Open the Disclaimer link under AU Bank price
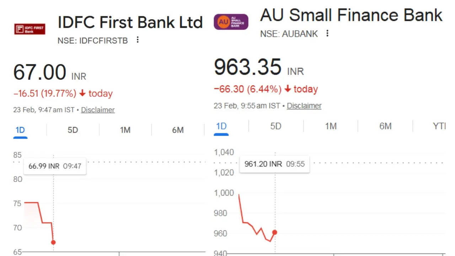Screen dimensions: 455x256 304,106
